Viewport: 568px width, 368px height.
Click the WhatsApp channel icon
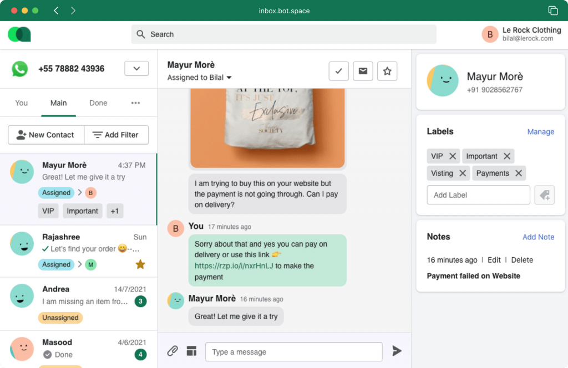click(19, 69)
